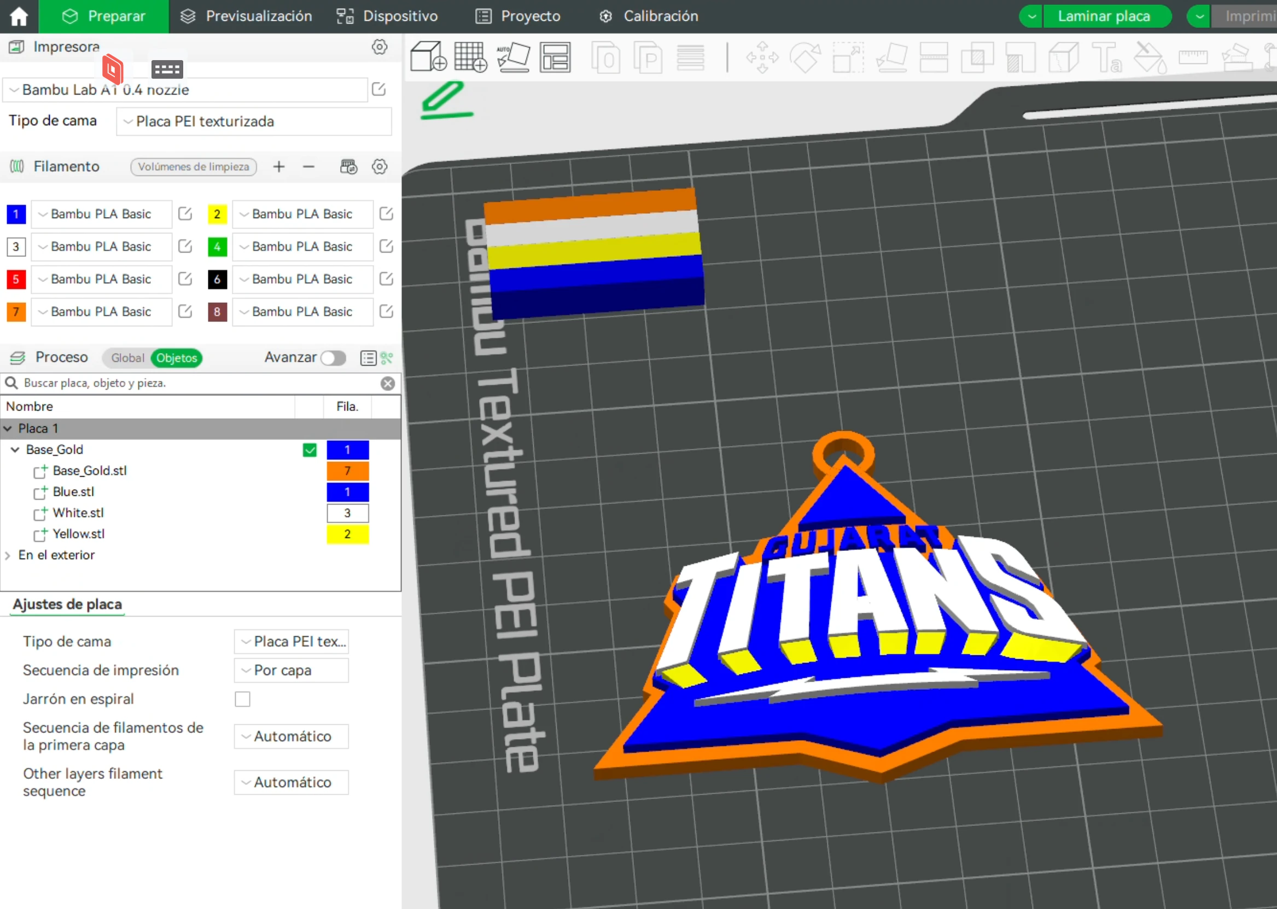Open the Laminar placa options arrow
The height and width of the screenshot is (909, 1277).
pos(1031,16)
